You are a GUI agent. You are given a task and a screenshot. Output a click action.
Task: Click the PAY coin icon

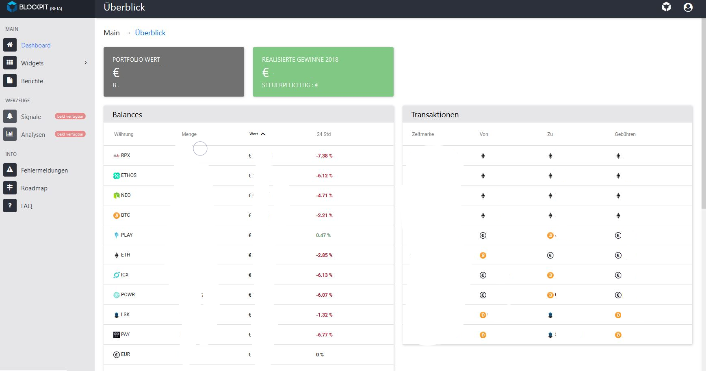[116, 335]
